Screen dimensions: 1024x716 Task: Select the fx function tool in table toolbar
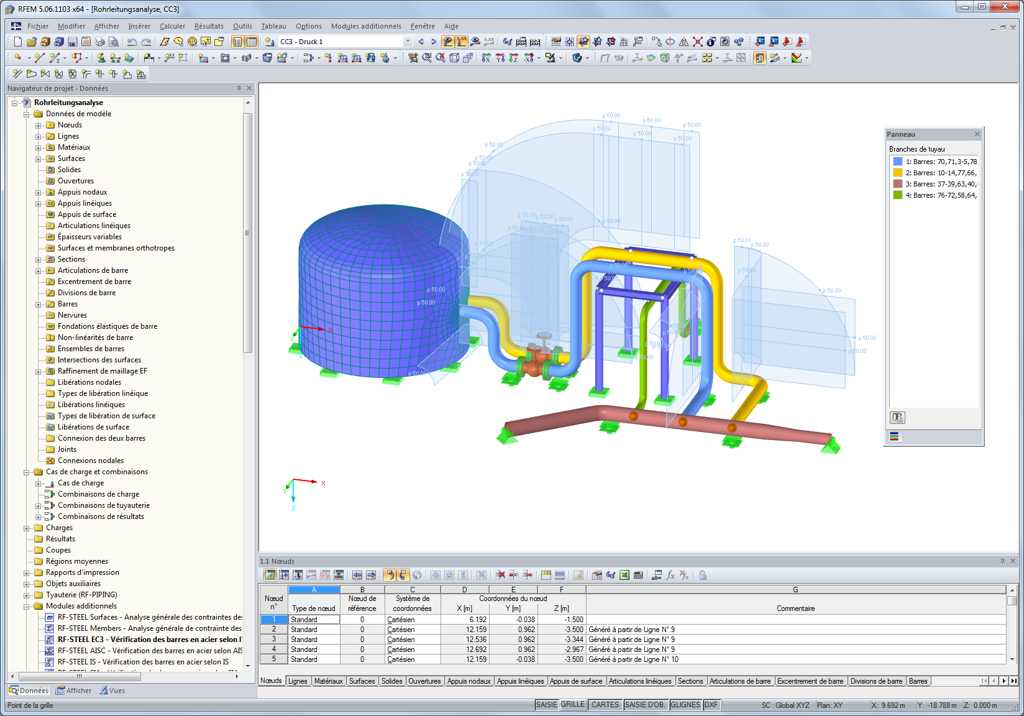671,575
